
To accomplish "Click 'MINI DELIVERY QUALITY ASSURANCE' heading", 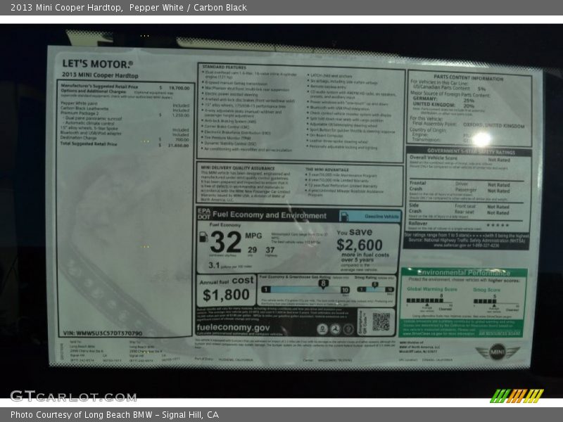I will pyautogui.click(x=238, y=168).
